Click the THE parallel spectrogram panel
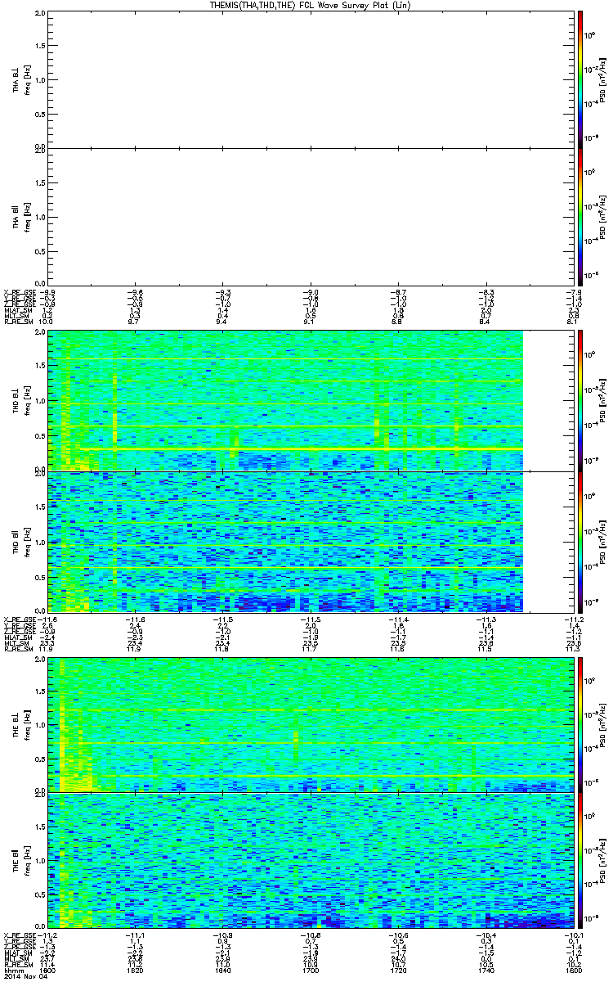The height and width of the screenshot is (982, 613). click(309, 860)
